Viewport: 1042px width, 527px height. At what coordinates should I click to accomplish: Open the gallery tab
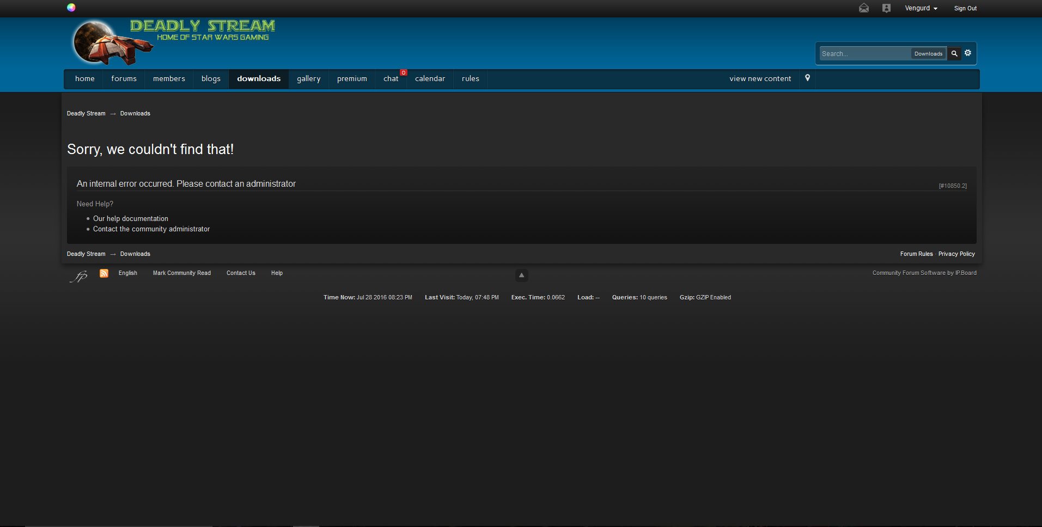(309, 78)
